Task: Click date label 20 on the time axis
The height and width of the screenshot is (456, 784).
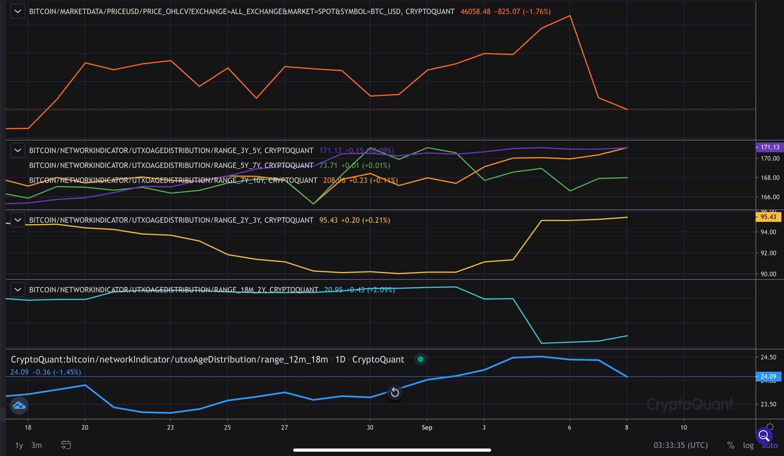Action: (x=85, y=428)
